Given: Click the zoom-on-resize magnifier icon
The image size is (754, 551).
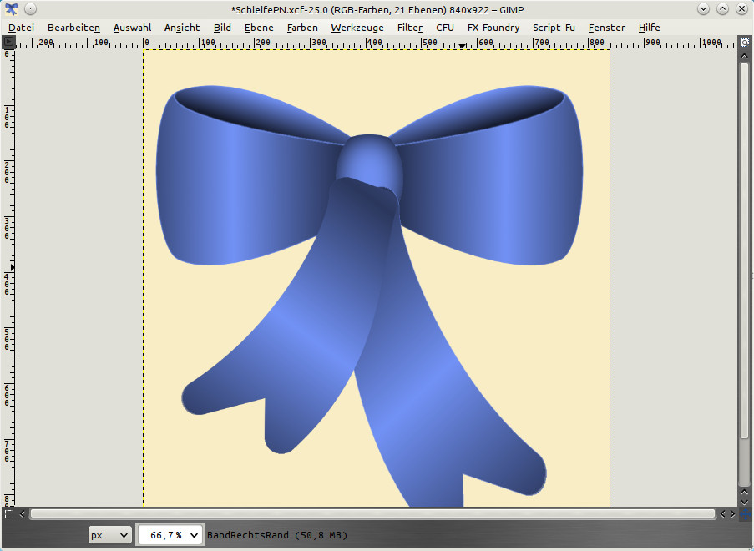Looking at the screenshot, I should coord(744,41).
